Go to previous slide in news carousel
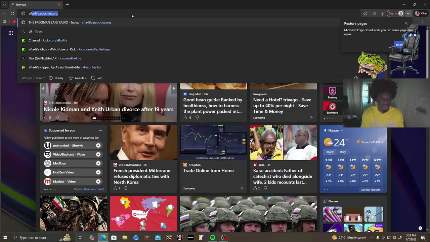 point(43,88)
